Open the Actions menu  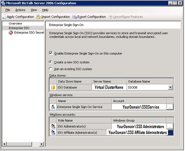20,10
